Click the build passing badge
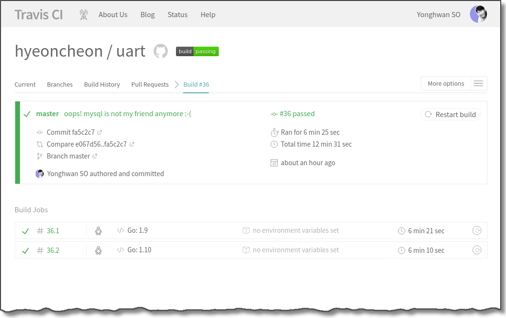 pos(197,51)
